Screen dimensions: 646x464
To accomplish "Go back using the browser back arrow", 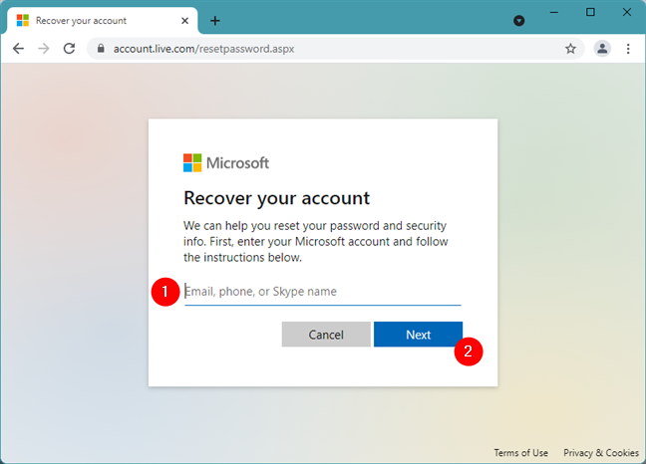I will (19, 49).
